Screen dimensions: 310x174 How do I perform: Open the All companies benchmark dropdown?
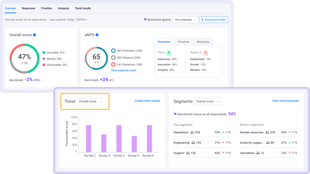pyautogui.click(x=185, y=20)
